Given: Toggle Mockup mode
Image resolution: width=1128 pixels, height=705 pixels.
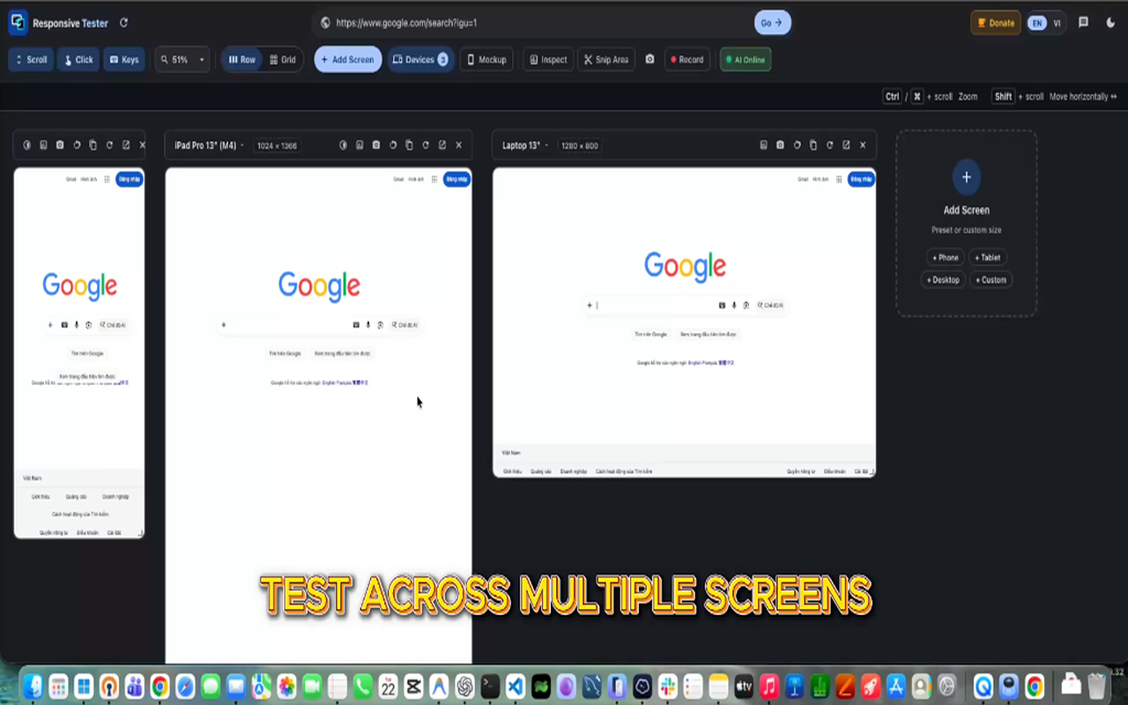Looking at the screenshot, I should click(x=486, y=60).
